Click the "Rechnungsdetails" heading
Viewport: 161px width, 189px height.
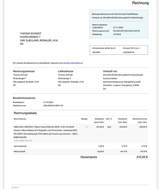tap(25, 113)
